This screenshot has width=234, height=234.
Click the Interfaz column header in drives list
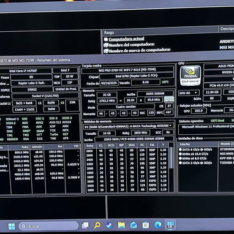click(x=185, y=145)
